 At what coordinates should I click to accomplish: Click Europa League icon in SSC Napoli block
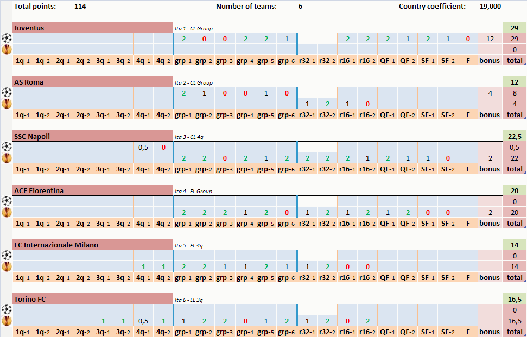7,158
